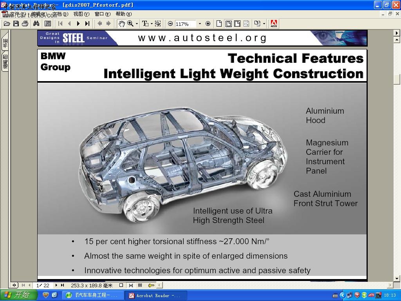Expand hidden system tray icons arrow
This screenshot has width=401, height=301.
(343, 296)
